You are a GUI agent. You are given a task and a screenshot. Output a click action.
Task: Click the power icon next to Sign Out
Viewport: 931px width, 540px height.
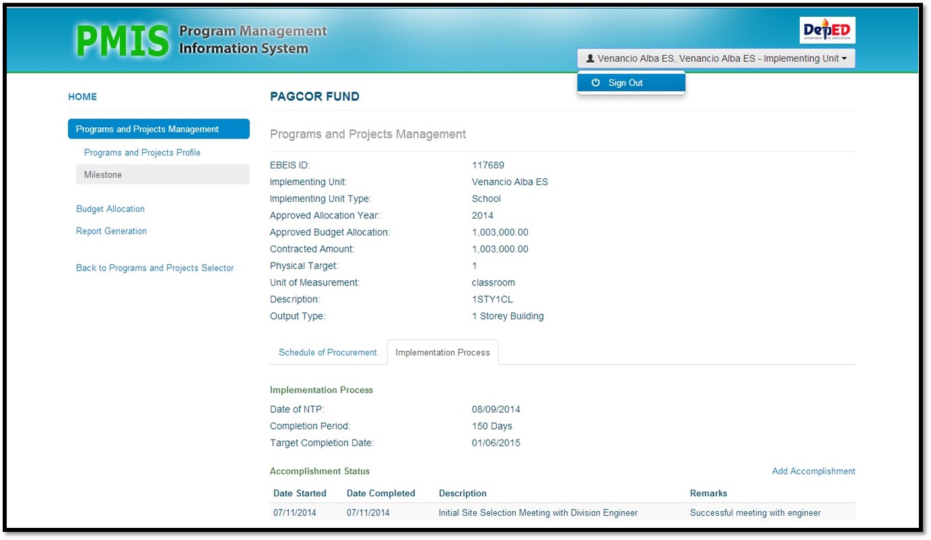[x=596, y=83]
